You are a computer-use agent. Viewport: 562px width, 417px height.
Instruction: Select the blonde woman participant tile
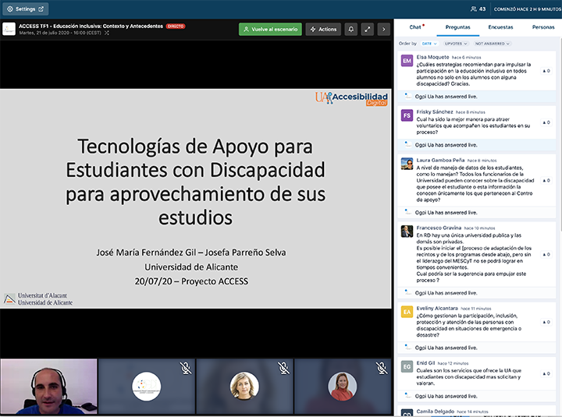pos(244,387)
